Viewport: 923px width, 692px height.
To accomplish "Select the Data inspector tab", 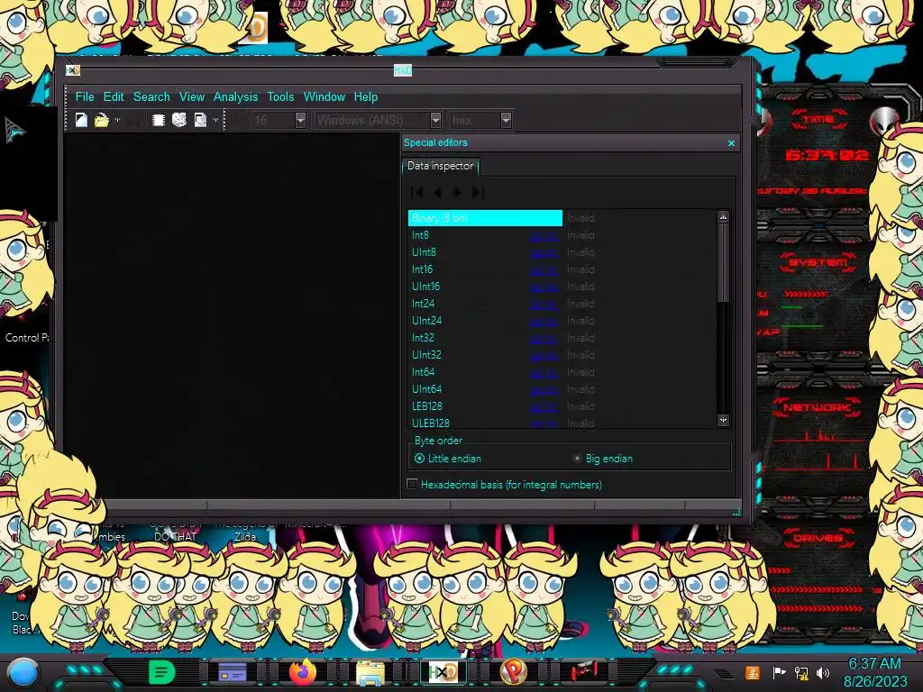I will (440, 166).
